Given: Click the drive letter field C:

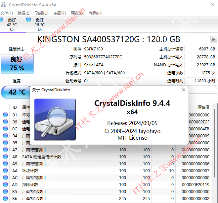Looking at the screenshot, I should [112, 81].
